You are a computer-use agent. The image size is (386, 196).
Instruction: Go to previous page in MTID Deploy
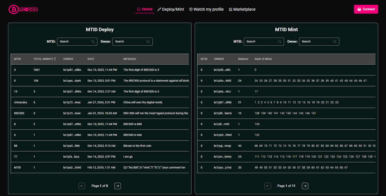[x=82, y=186]
